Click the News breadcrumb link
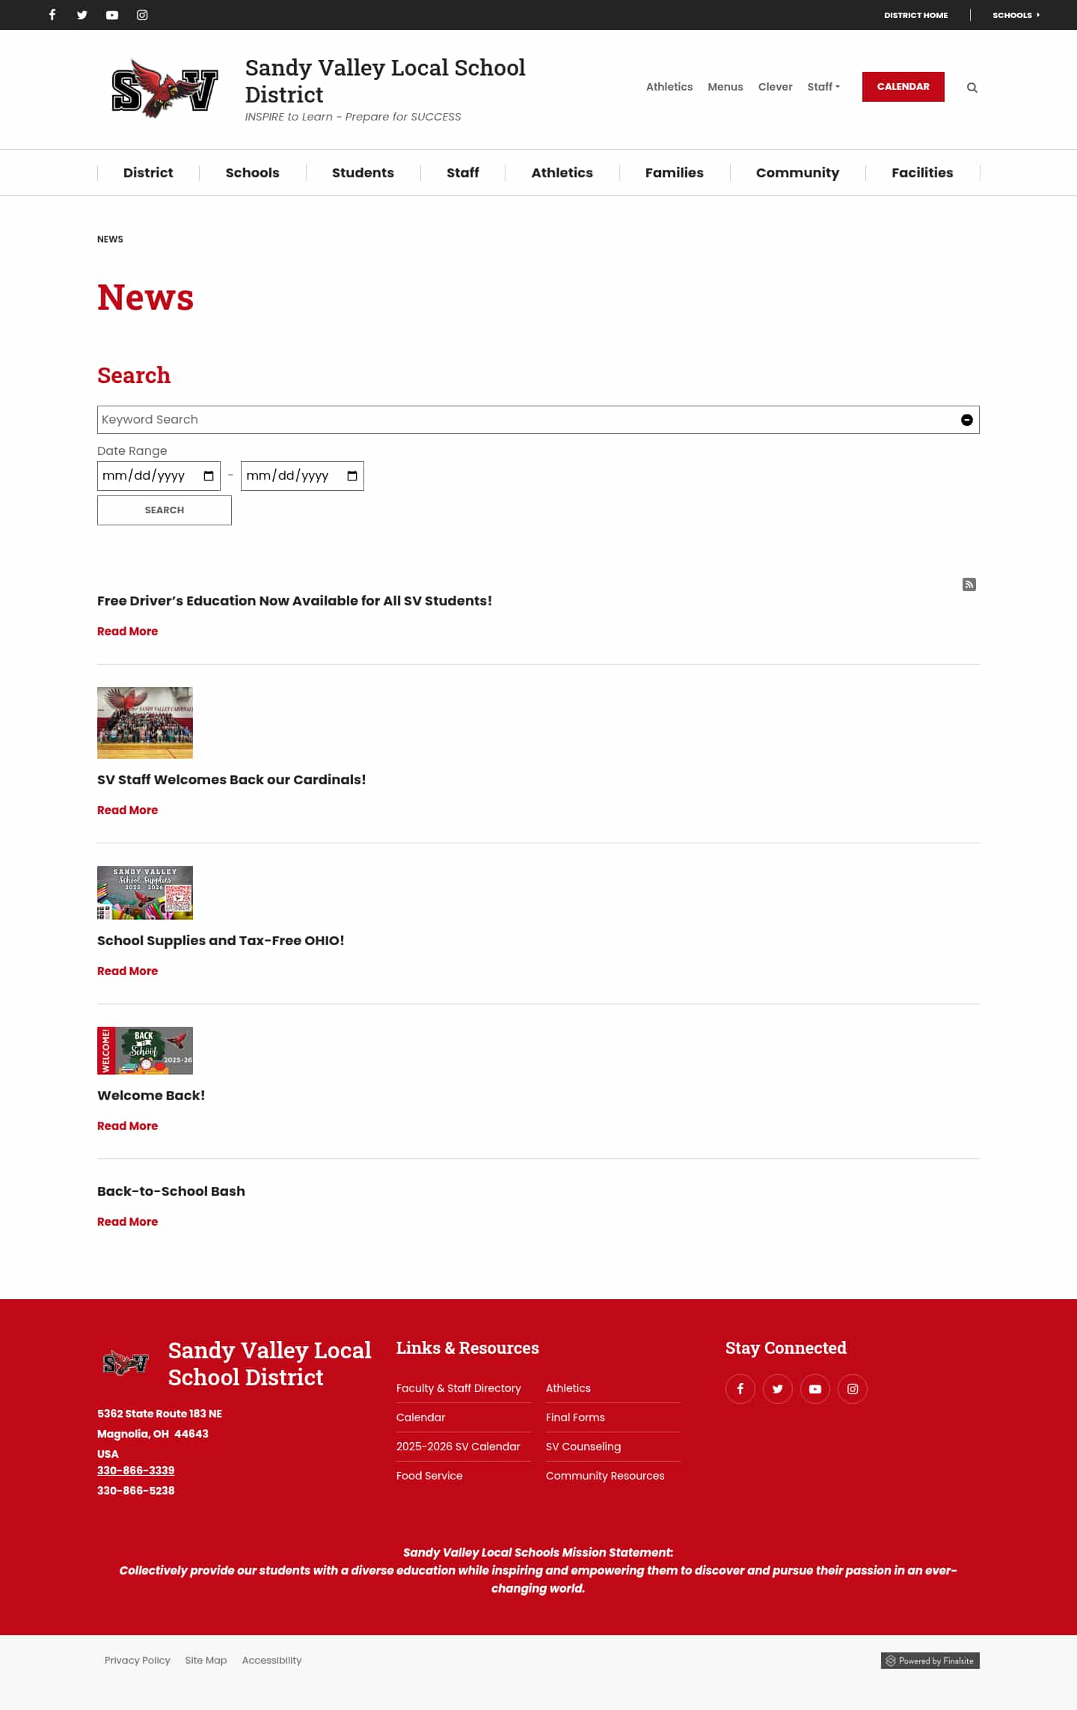Viewport: 1077px width, 1710px height. [x=110, y=239]
